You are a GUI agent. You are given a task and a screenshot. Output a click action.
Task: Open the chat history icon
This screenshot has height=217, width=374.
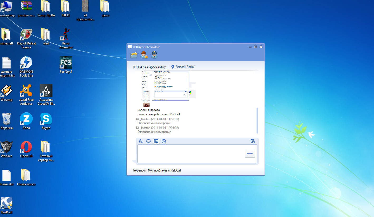253,141
